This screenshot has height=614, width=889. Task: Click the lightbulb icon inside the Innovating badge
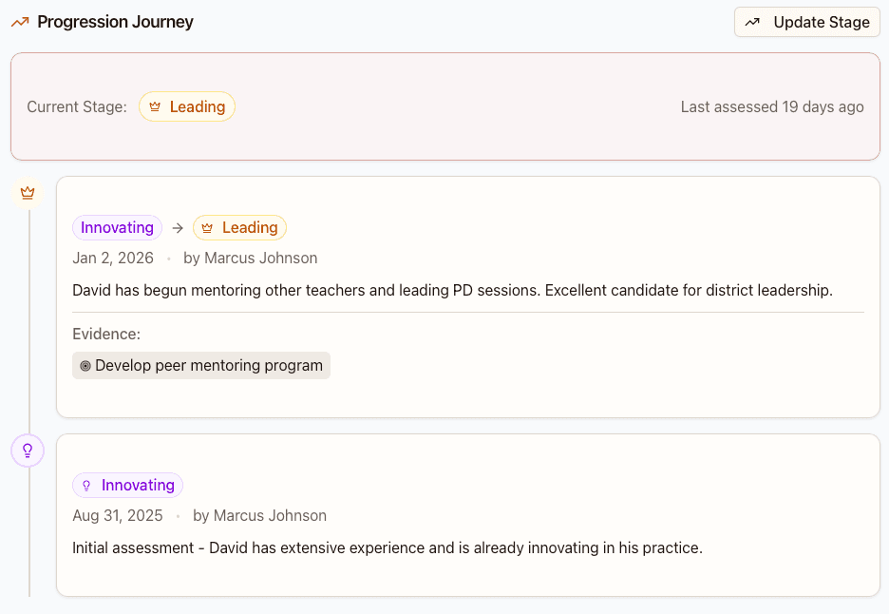pyautogui.click(x=87, y=485)
